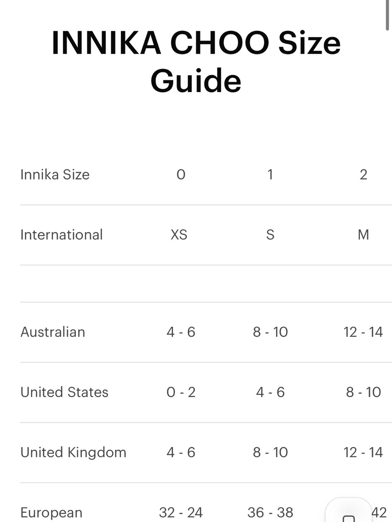Select the INNIKA CHOO Size Guide heading

(196, 62)
